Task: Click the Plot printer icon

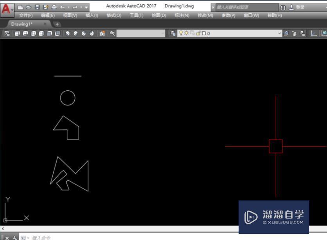Action: point(54,6)
